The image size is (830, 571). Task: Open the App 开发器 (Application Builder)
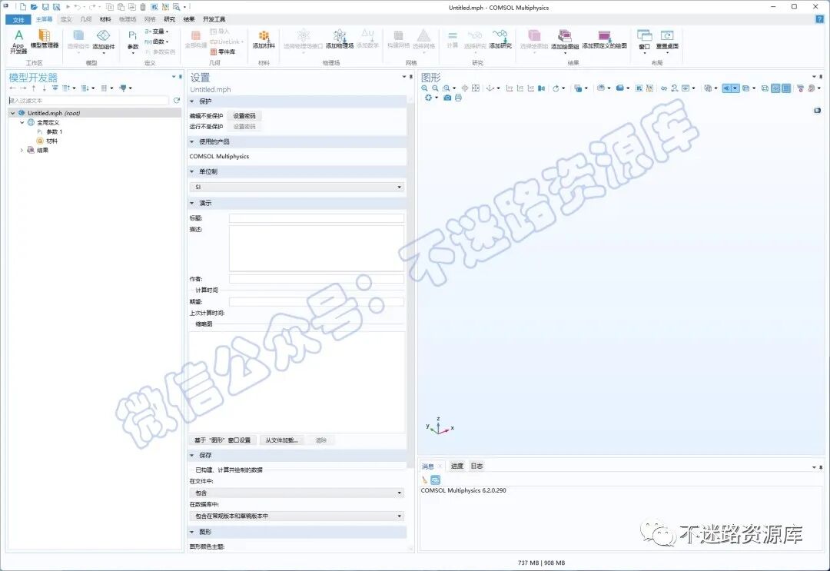point(18,41)
